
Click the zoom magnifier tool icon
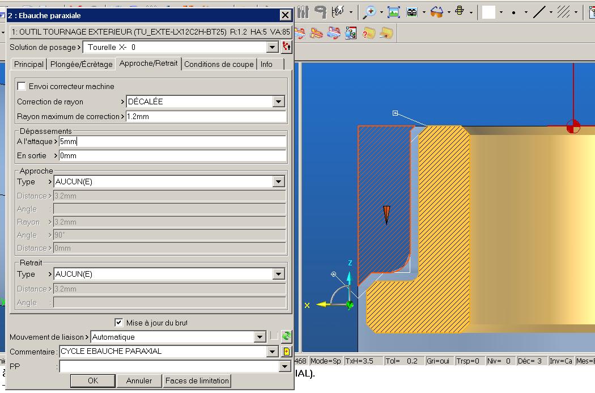369,12
